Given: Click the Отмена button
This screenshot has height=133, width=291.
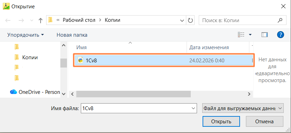Looking at the screenshot, I should click(x=264, y=122).
